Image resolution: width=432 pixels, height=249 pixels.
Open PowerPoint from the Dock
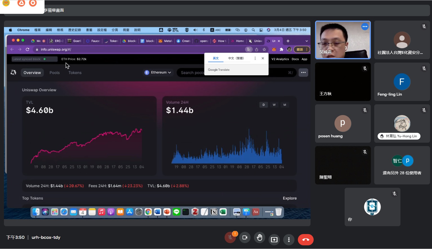[167, 212]
